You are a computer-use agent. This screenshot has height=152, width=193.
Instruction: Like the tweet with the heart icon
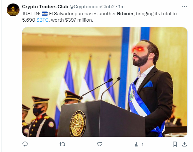100,144
